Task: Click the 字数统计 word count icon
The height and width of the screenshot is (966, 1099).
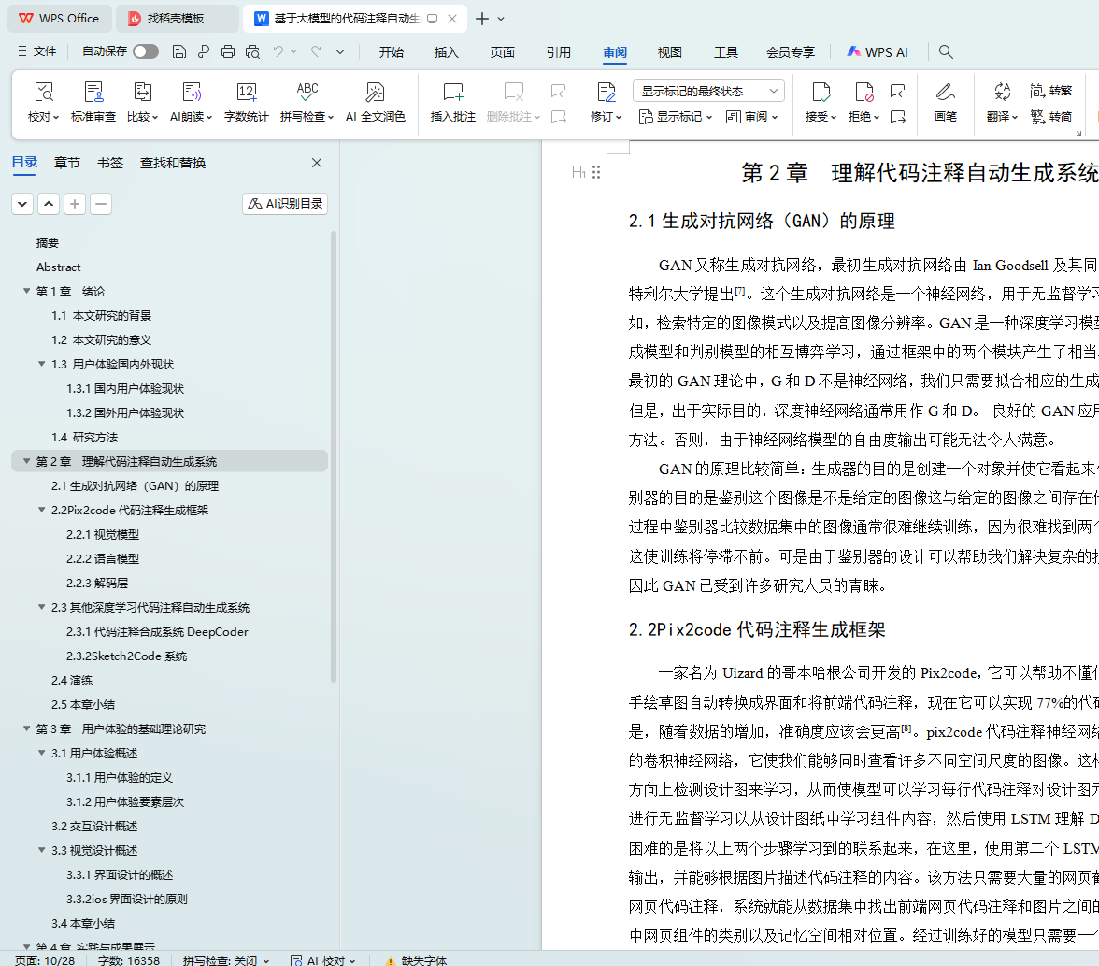Action: [247, 92]
